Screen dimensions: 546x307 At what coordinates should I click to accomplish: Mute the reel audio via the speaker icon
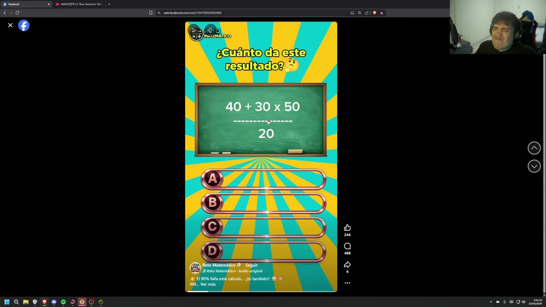click(210, 31)
